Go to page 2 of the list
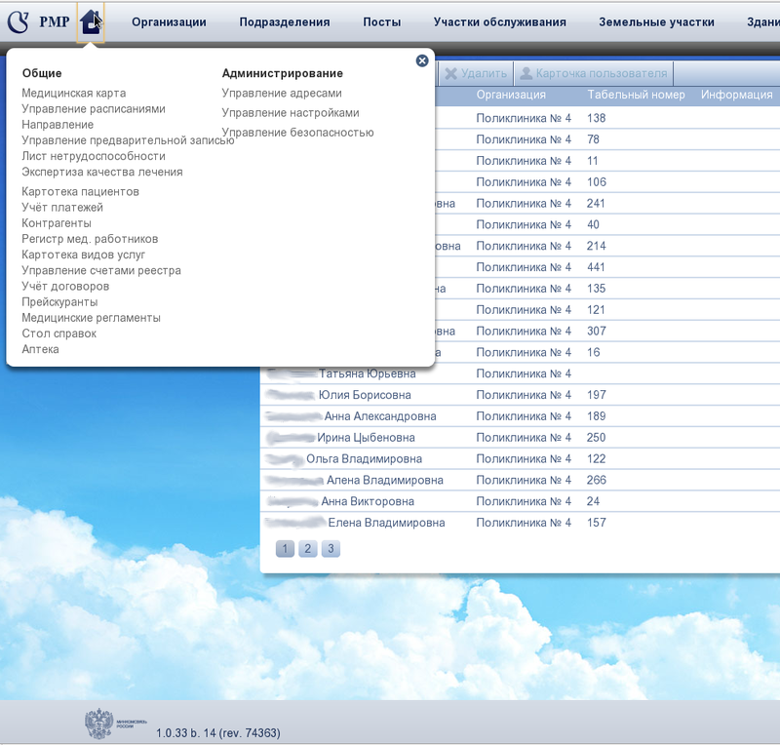This screenshot has height=745, width=780. coord(307,549)
